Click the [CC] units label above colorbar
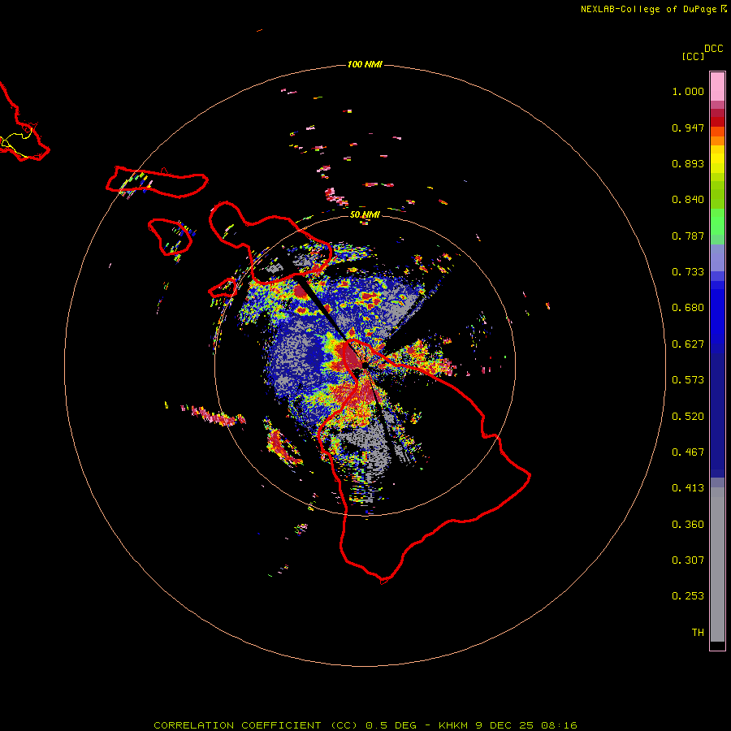Screen dimensions: 731x731 point(693,56)
